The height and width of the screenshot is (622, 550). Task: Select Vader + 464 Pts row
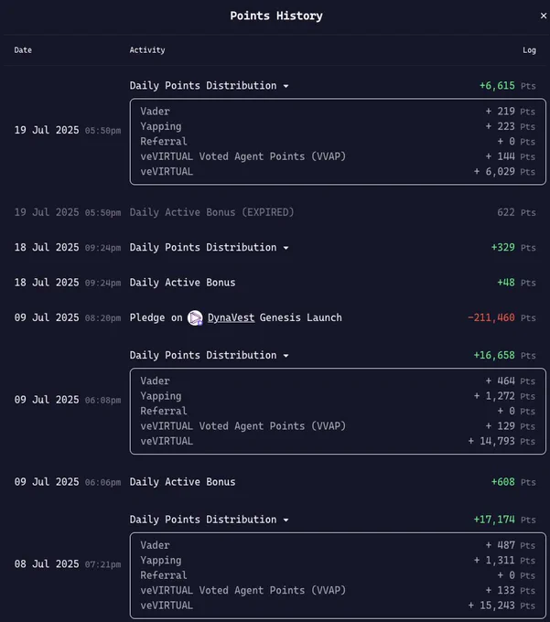[338, 381]
